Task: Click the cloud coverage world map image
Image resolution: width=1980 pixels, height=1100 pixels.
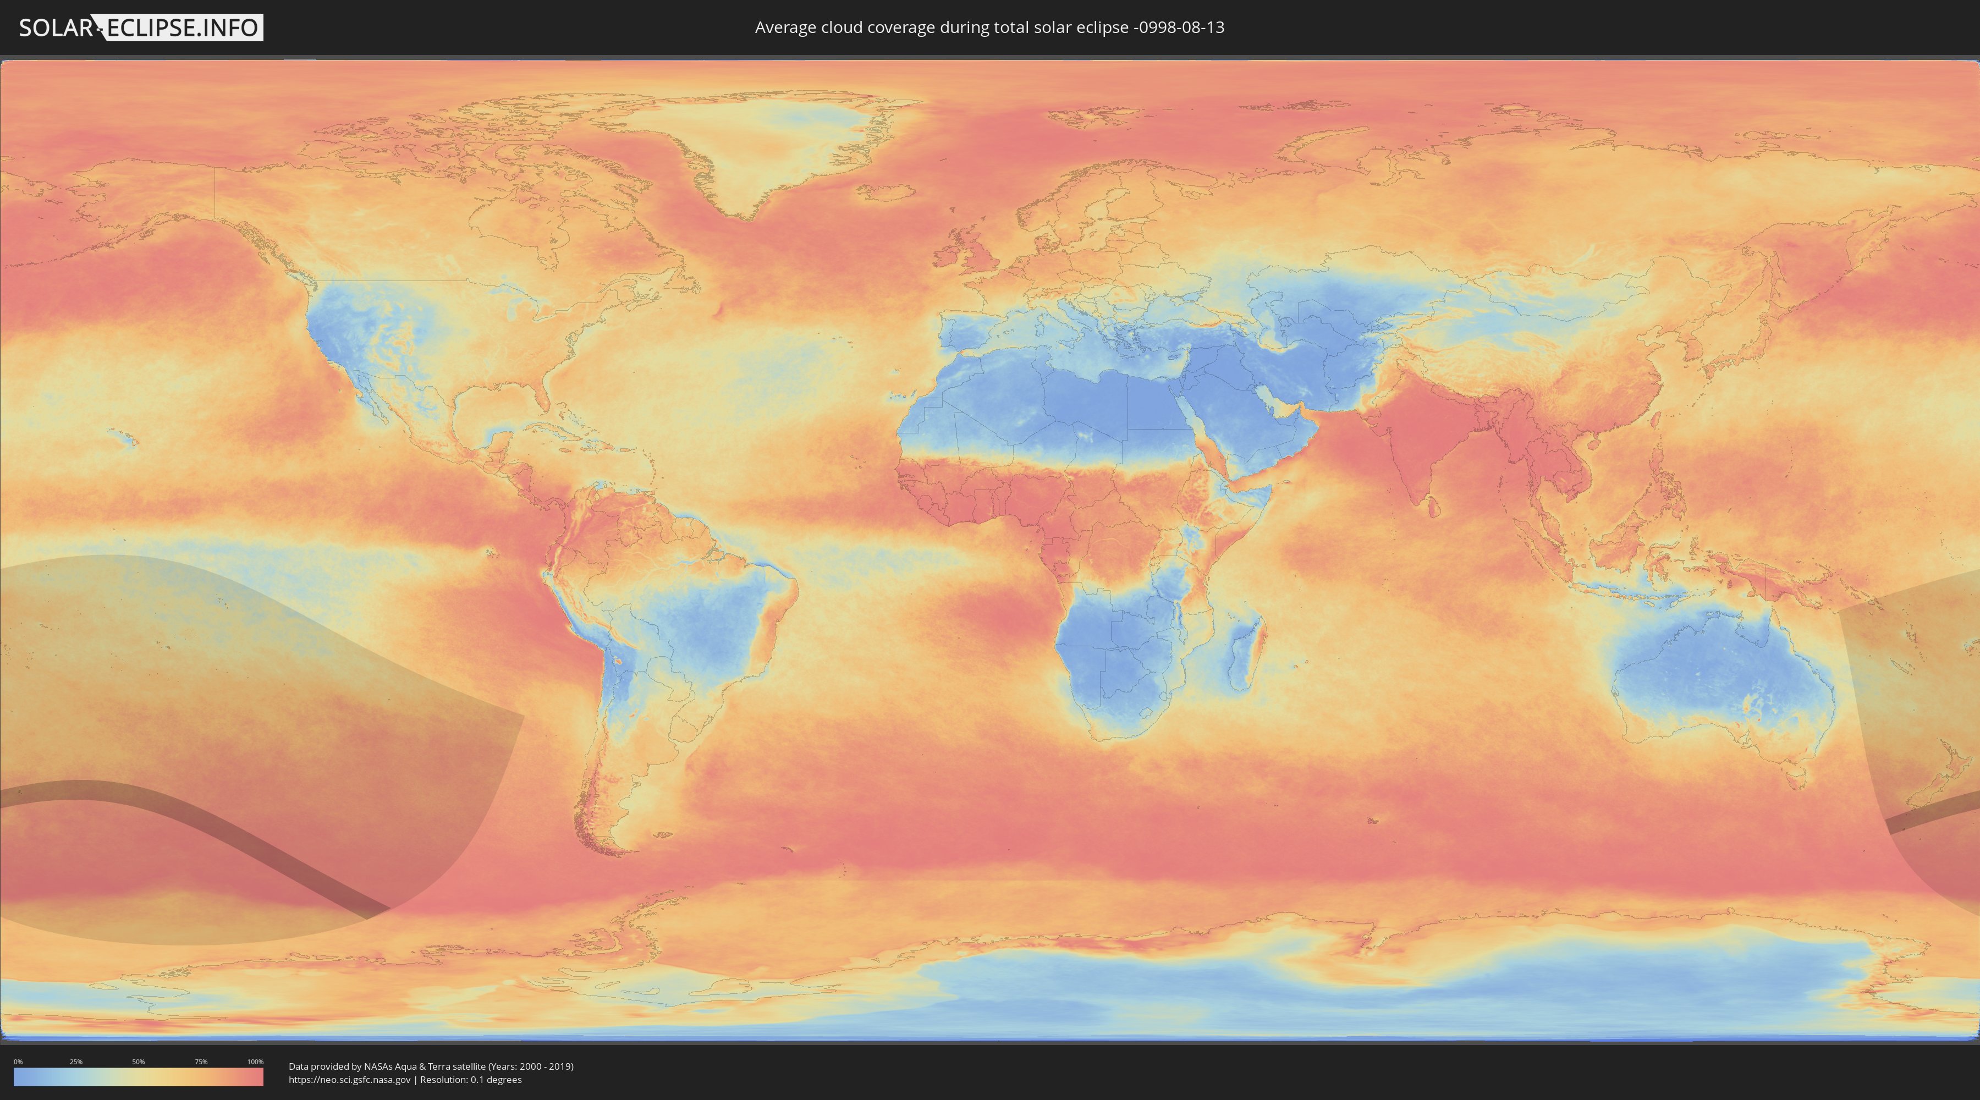Action: [990, 549]
